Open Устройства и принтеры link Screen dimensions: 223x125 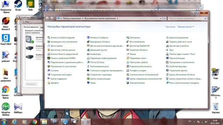click(101, 75)
